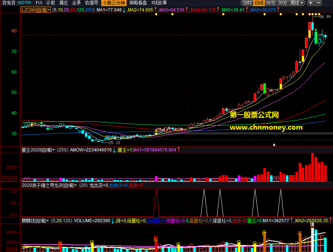Click the MA1=581884576.804 value
The width and height of the screenshot is (333, 252).
(155, 150)
